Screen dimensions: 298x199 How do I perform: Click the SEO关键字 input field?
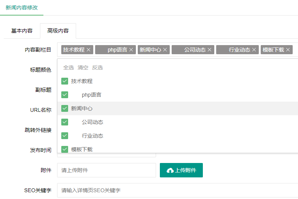point(177,190)
